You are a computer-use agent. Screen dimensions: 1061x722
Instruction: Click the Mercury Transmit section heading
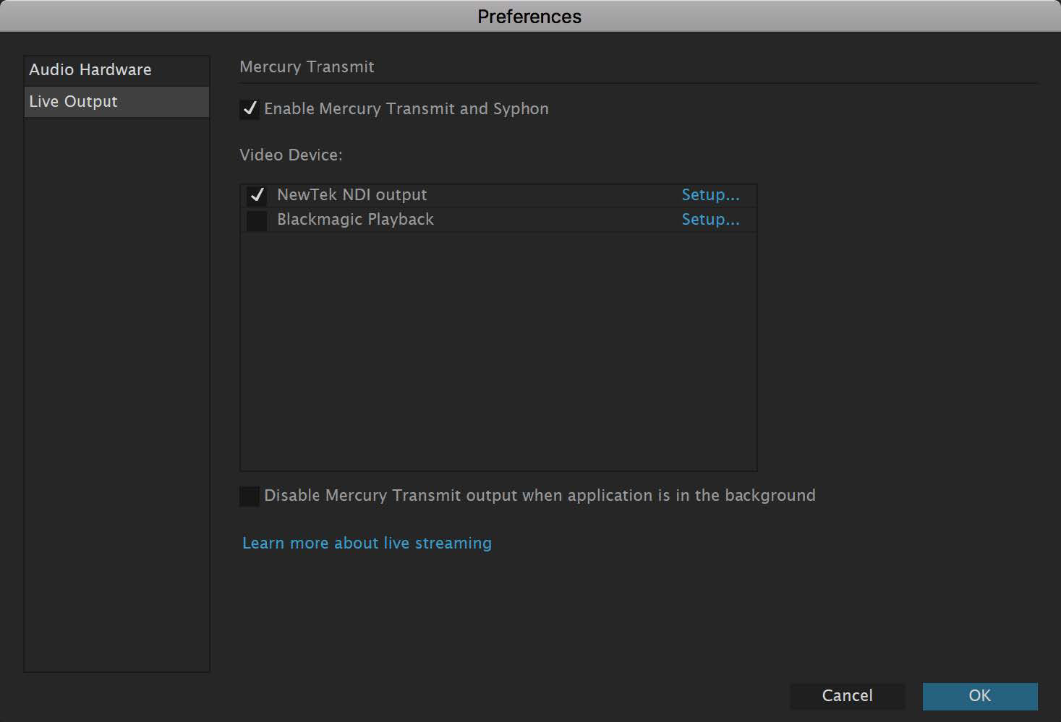pyautogui.click(x=307, y=67)
